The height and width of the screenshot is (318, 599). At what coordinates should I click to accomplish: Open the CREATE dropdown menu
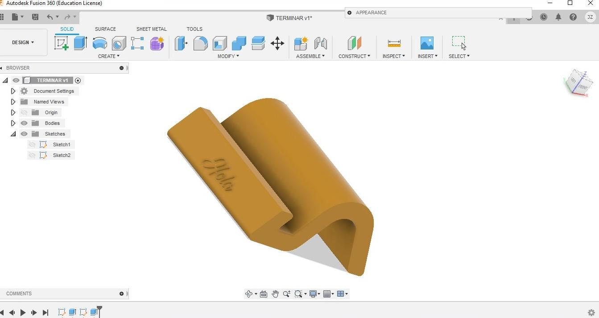(109, 56)
